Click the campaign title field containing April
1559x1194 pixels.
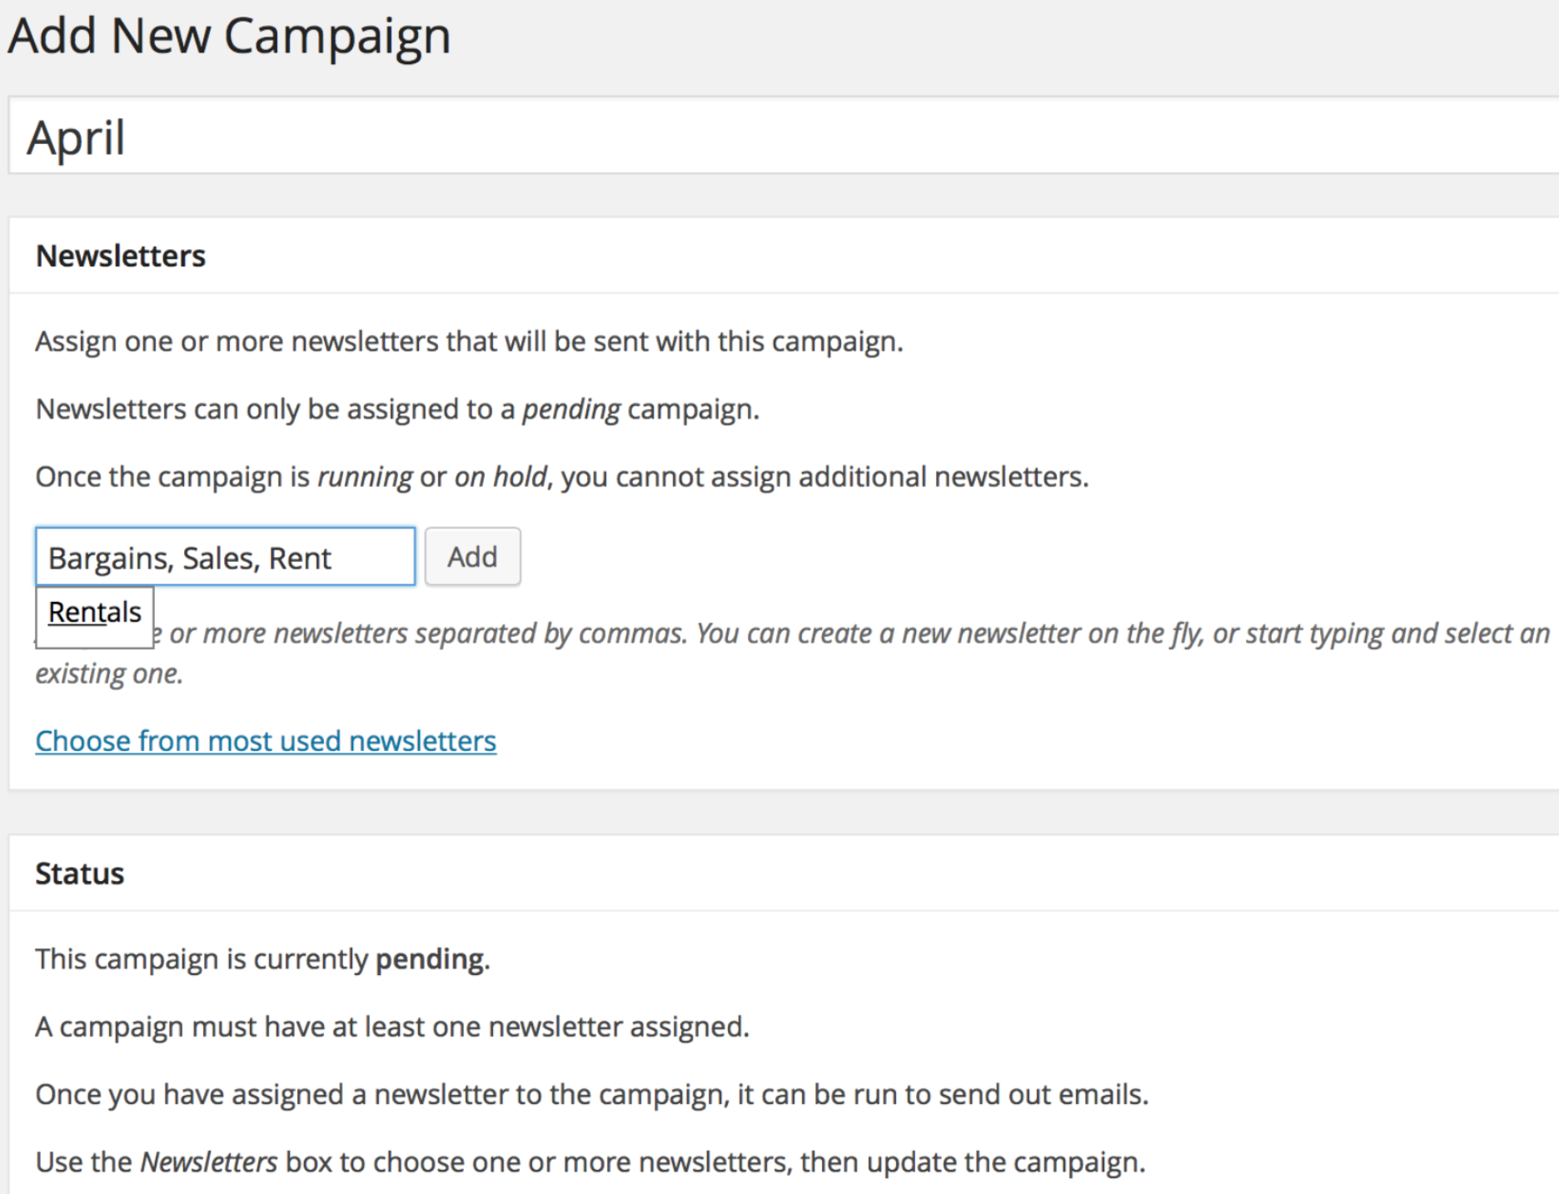click(x=784, y=136)
